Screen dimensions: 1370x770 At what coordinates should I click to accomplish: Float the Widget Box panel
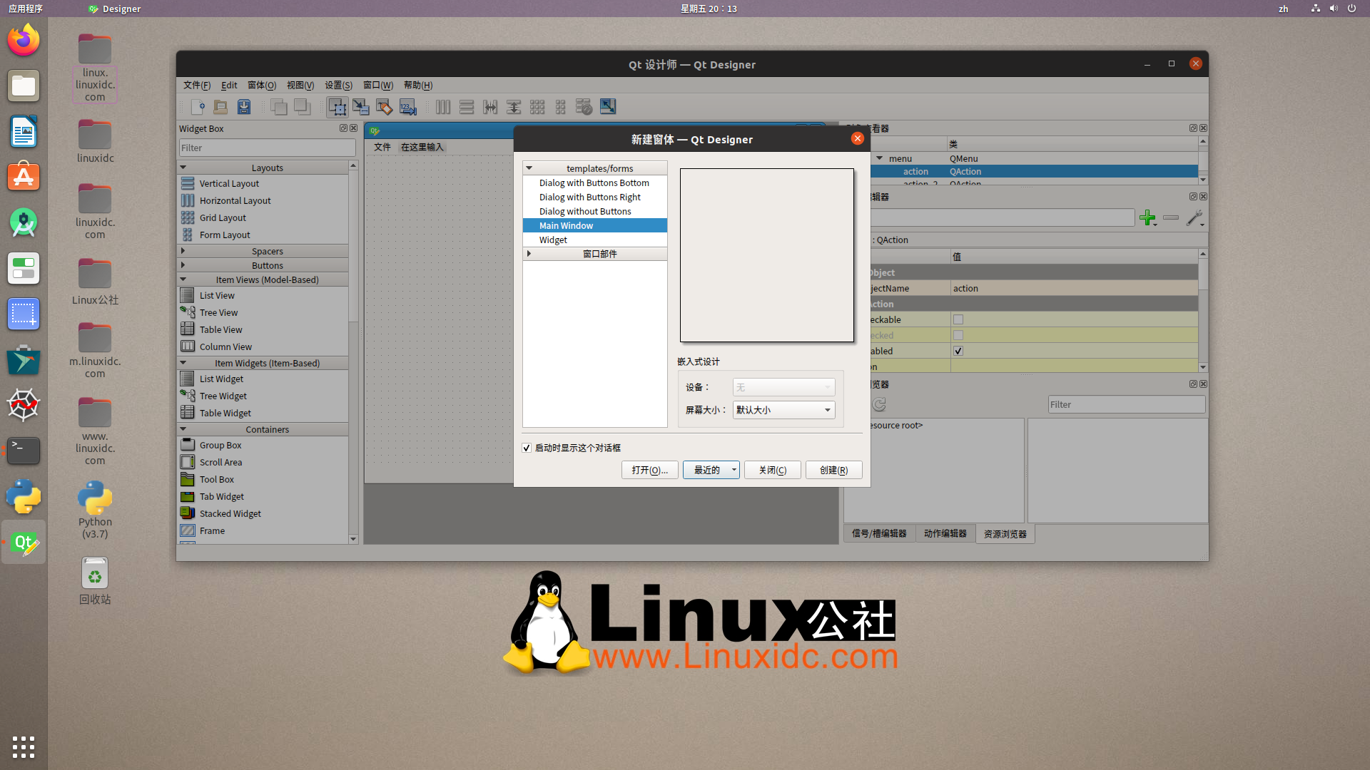pyautogui.click(x=343, y=128)
